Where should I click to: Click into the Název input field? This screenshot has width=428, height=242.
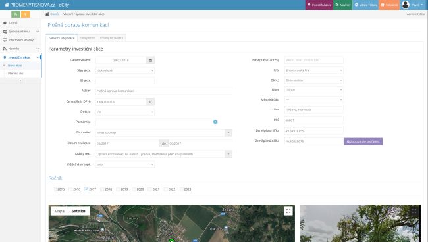click(164, 91)
